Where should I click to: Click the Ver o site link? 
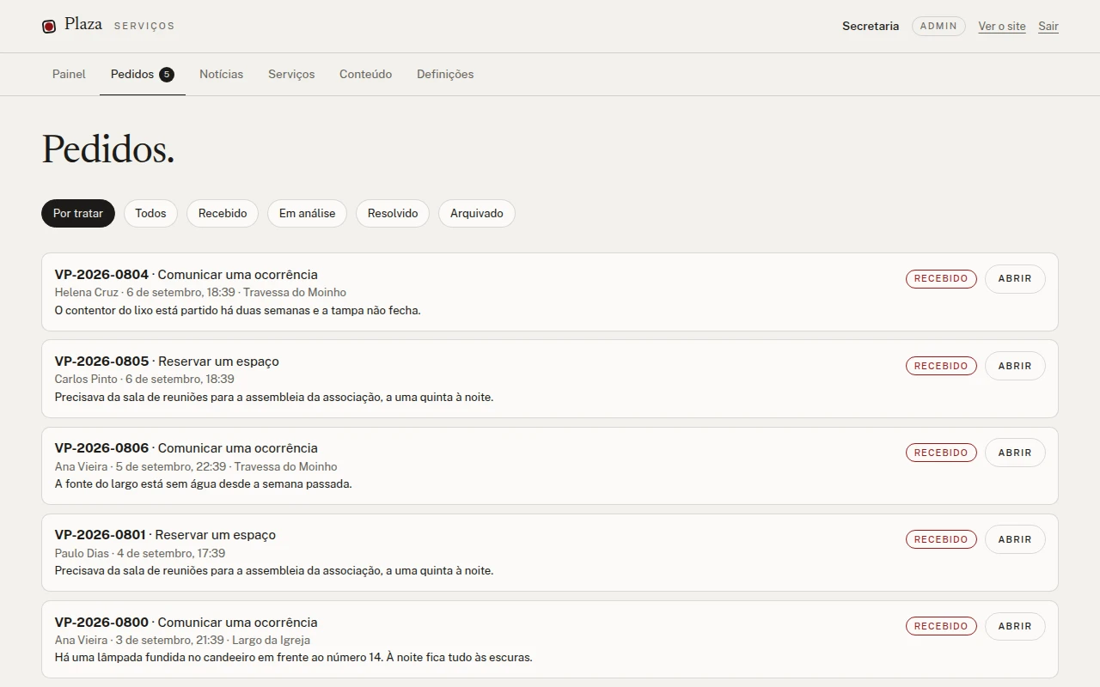1002,26
